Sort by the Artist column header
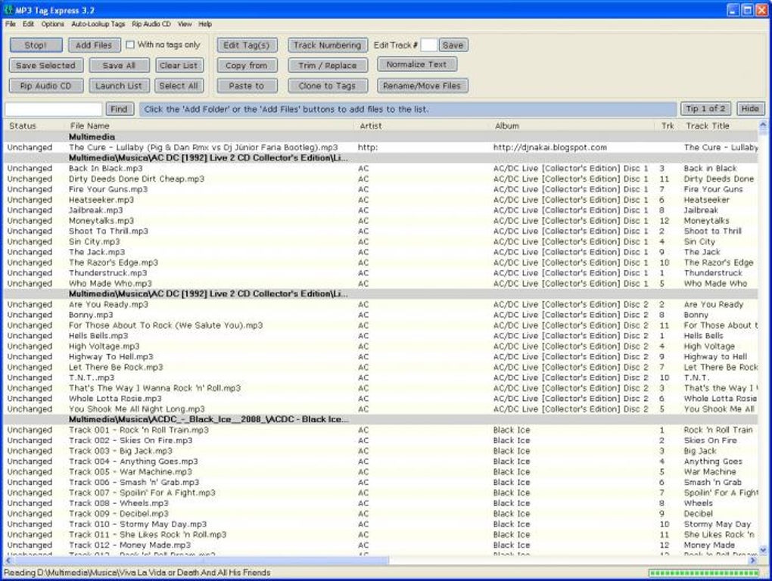This screenshot has height=581, width=772. (423, 126)
